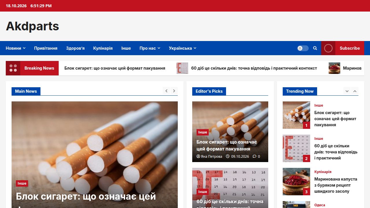Move Trending Now list down
This screenshot has width=370, height=208.
[x=347, y=91]
